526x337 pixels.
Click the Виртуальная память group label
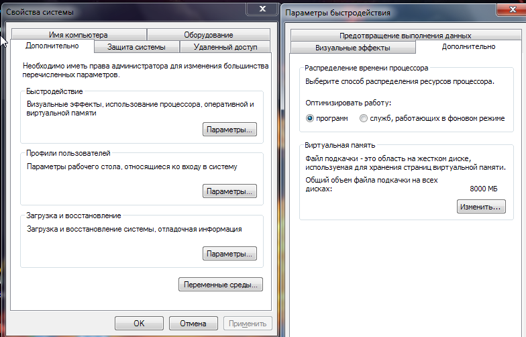pyautogui.click(x=339, y=145)
